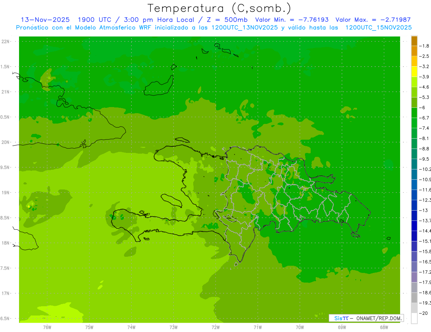This screenshot has height=332, width=431.
Task: Click the 'Valor Max. = -2.71987' readout
Action: pyautogui.click(x=373, y=20)
